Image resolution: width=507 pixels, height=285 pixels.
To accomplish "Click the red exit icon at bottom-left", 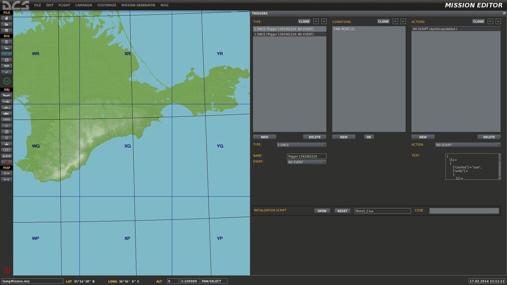I will [7, 270].
